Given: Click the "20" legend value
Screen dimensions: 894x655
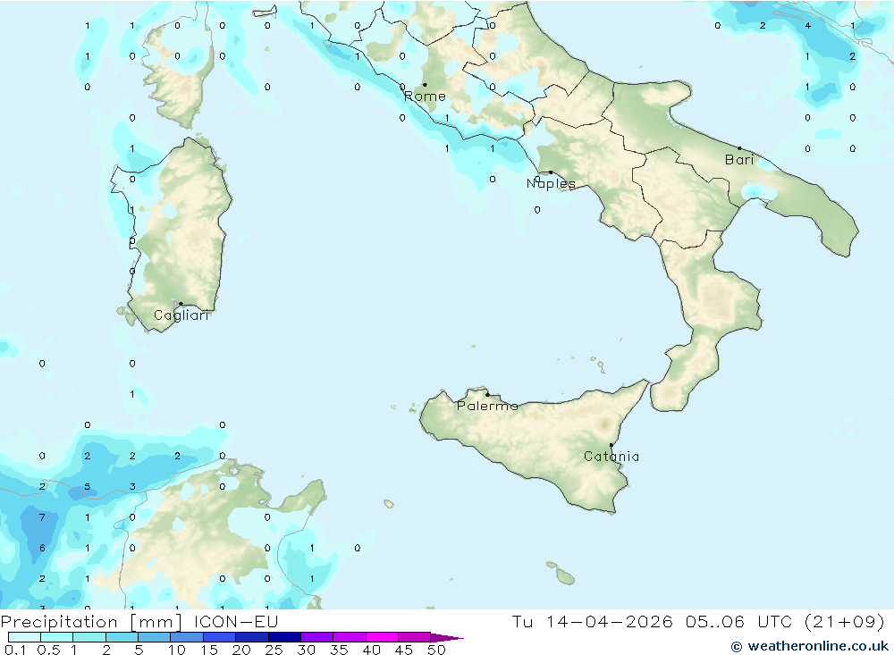Looking at the screenshot, I should click(x=241, y=650).
